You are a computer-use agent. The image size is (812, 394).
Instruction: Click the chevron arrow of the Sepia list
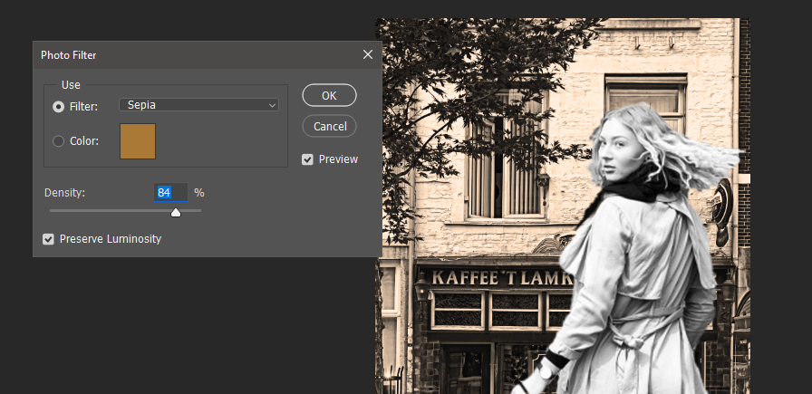pyautogui.click(x=272, y=106)
